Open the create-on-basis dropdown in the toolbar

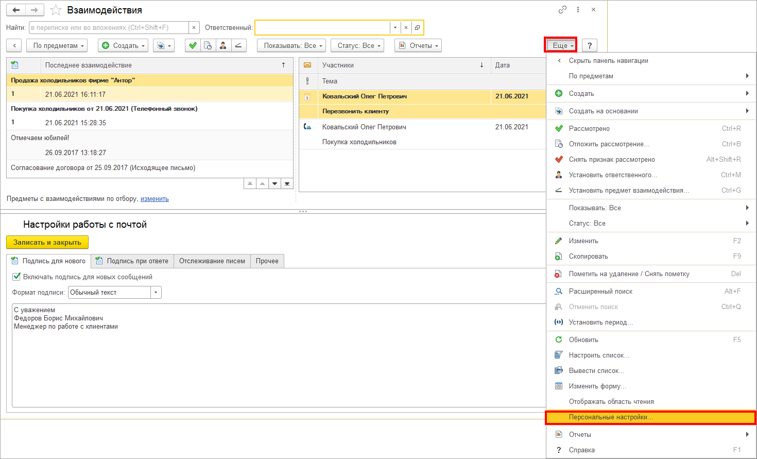[164, 45]
